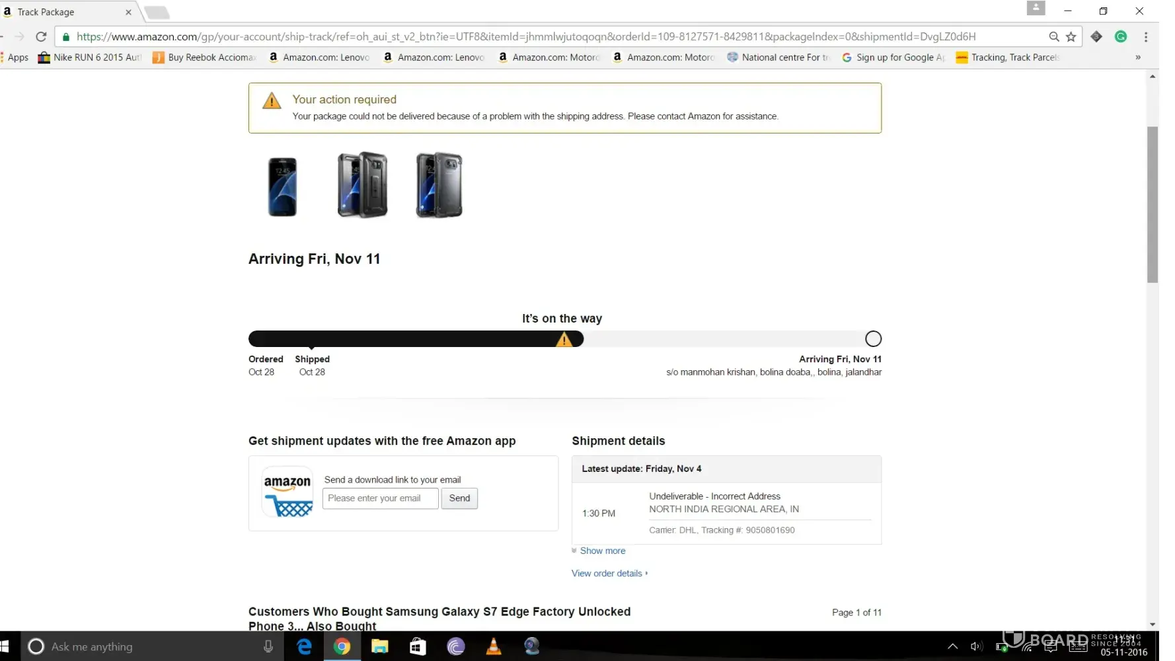Click the green secure padlock icon

tap(65, 37)
